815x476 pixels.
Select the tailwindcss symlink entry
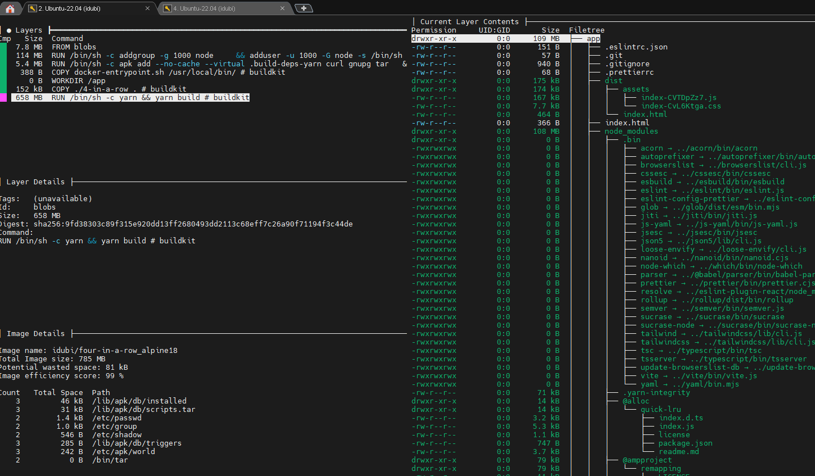[x=727, y=342]
